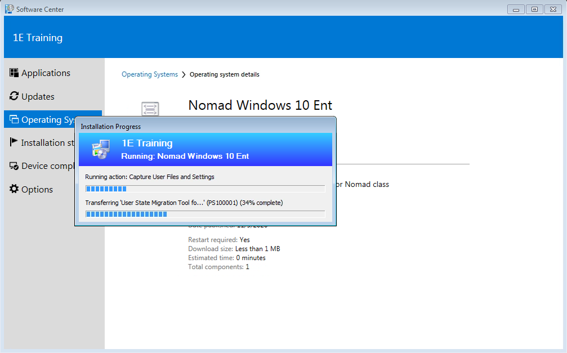567x353 pixels.
Task: Click the task sequence icon beside Nomad title
Action: tap(150, 109)
